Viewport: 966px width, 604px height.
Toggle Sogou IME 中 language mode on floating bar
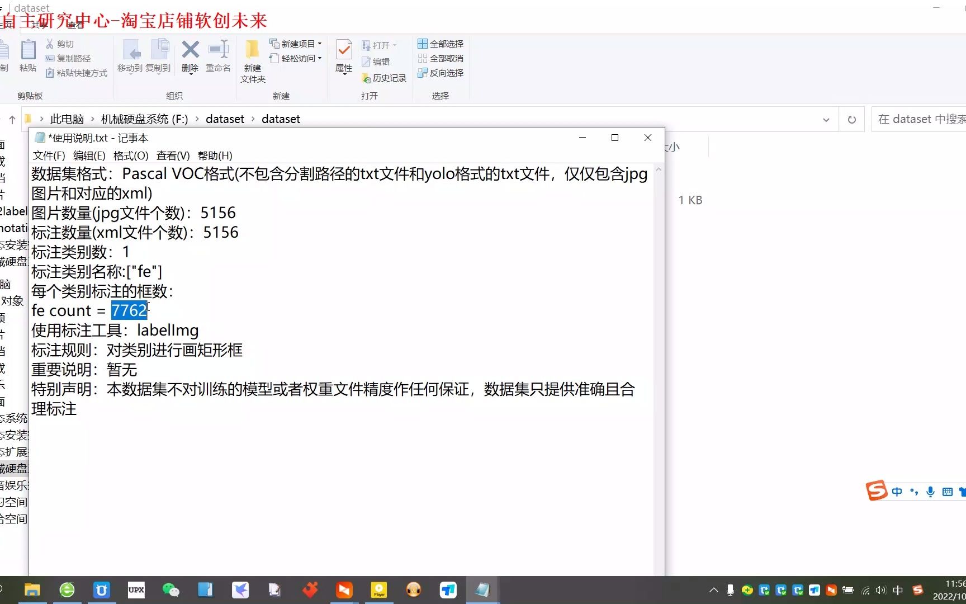[897, 492]
